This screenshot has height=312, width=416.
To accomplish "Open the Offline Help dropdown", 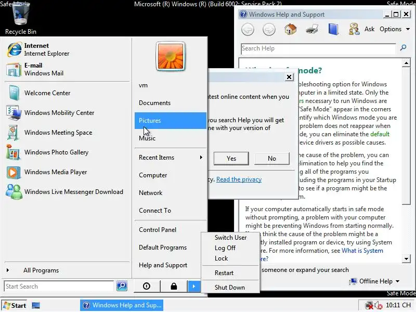I will 374,281.
